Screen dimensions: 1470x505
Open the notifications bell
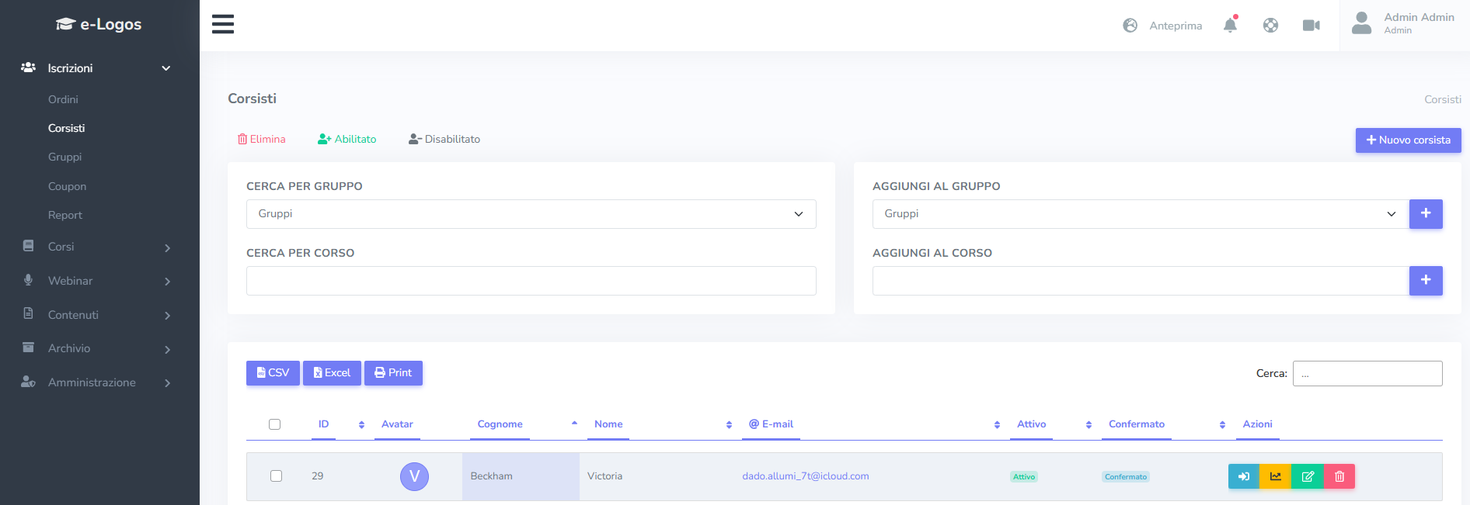(x=1230, y=26)
